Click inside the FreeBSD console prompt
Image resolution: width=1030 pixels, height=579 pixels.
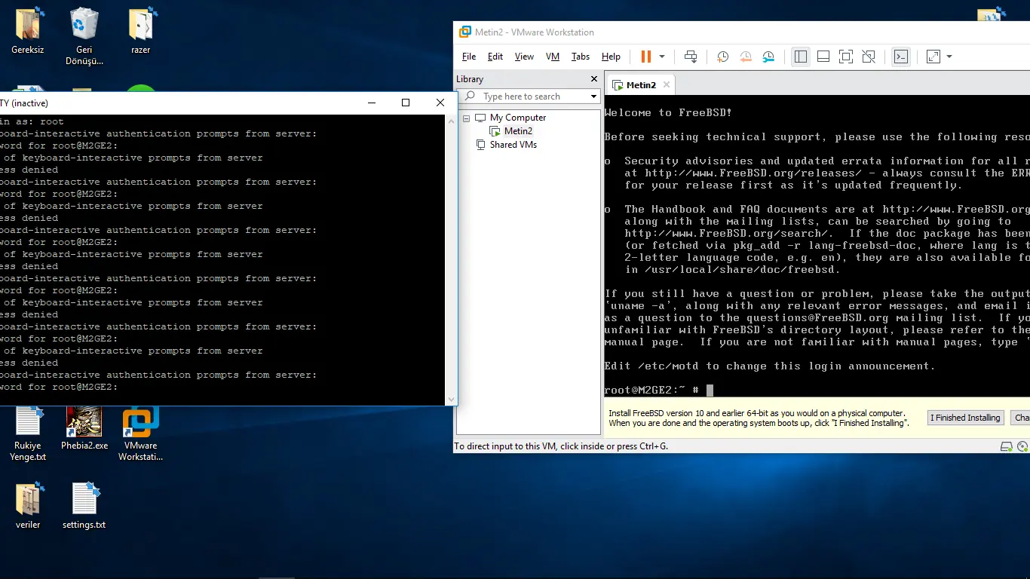click(710, 391)
